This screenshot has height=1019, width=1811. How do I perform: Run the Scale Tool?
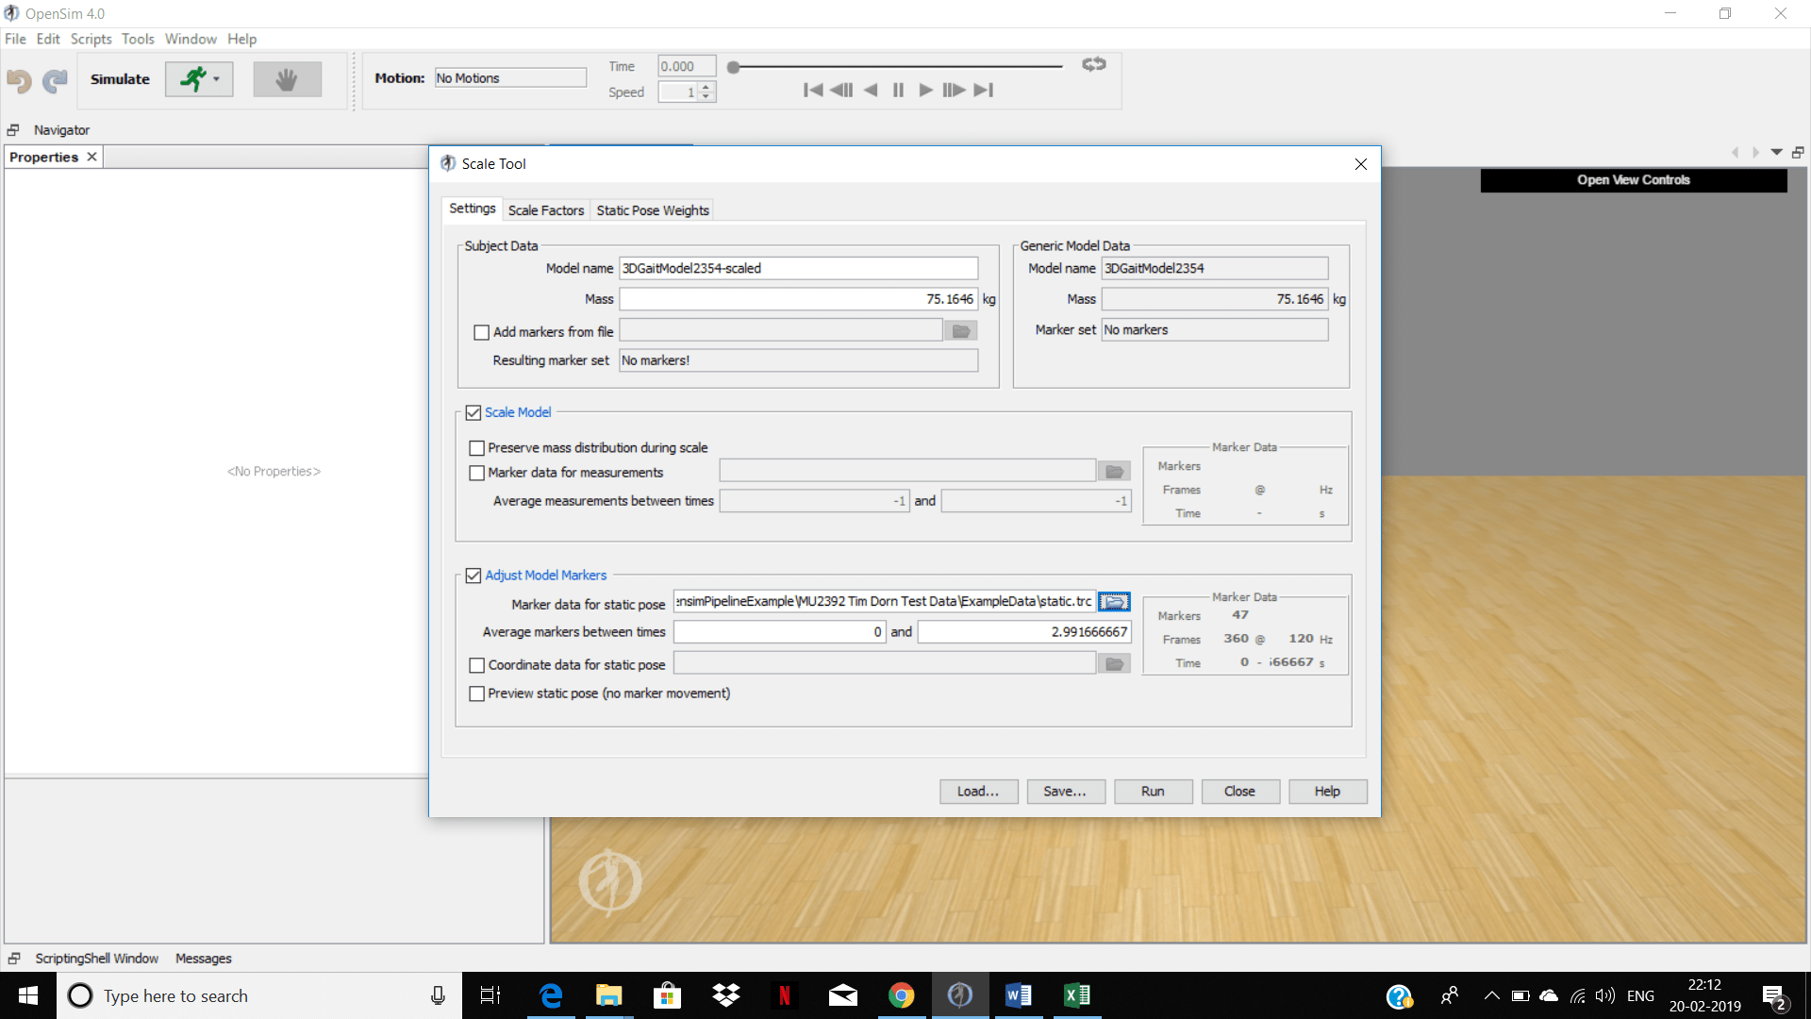click(1153, 792)
